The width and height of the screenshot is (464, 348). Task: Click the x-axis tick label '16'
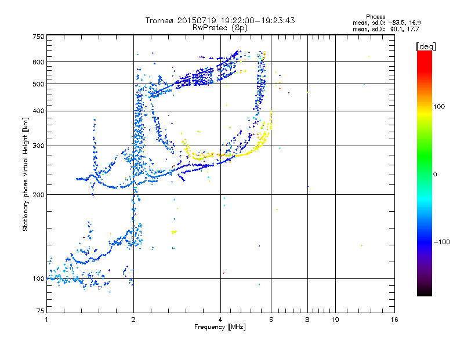[x=394, y=320]
